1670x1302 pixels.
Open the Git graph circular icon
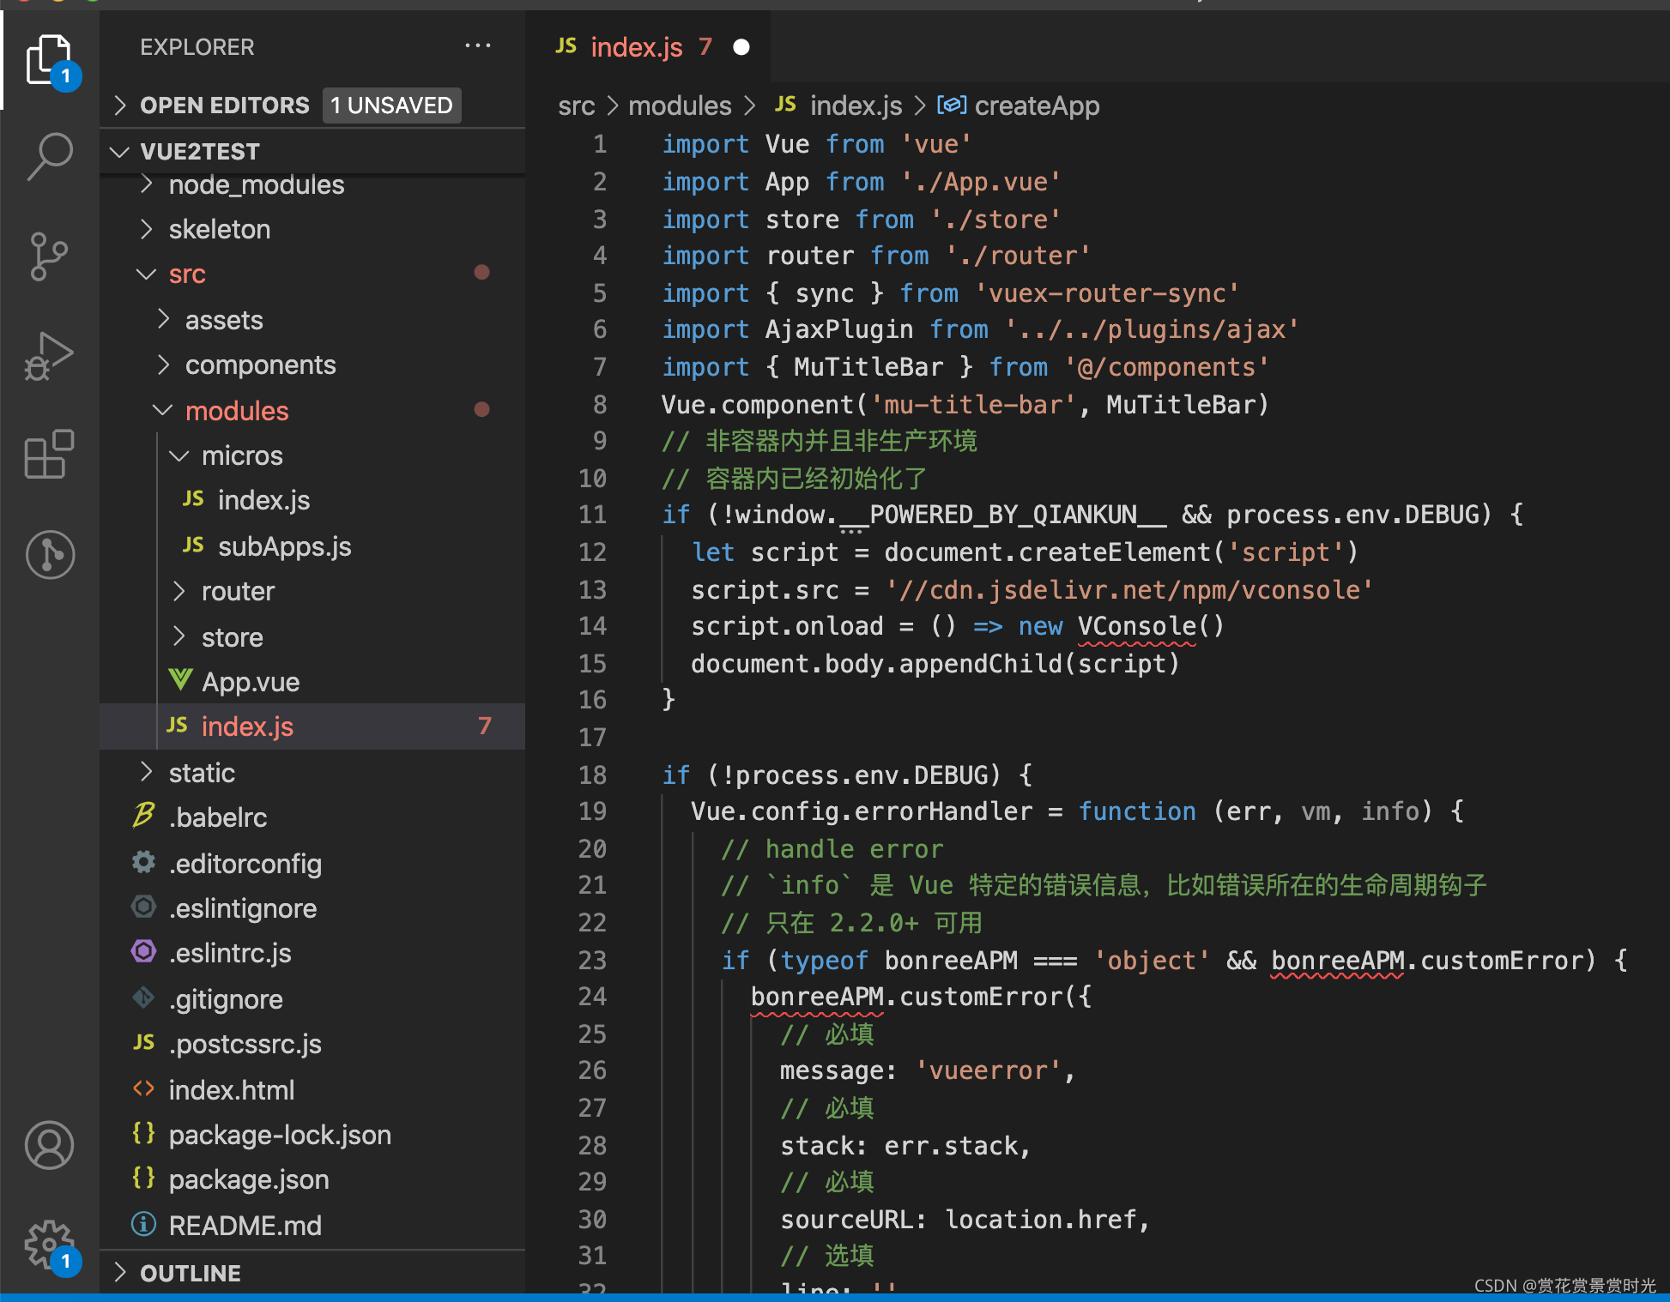click(x=50, y=554)
